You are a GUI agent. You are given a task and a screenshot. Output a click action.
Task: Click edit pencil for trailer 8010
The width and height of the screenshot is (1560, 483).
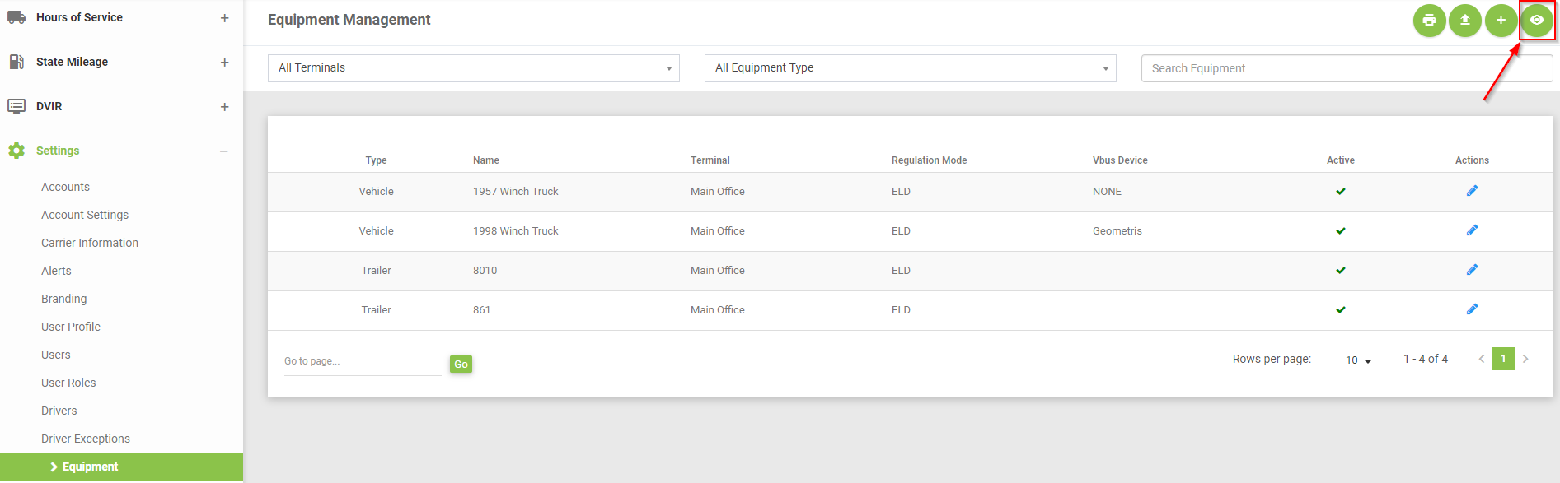1472,270
